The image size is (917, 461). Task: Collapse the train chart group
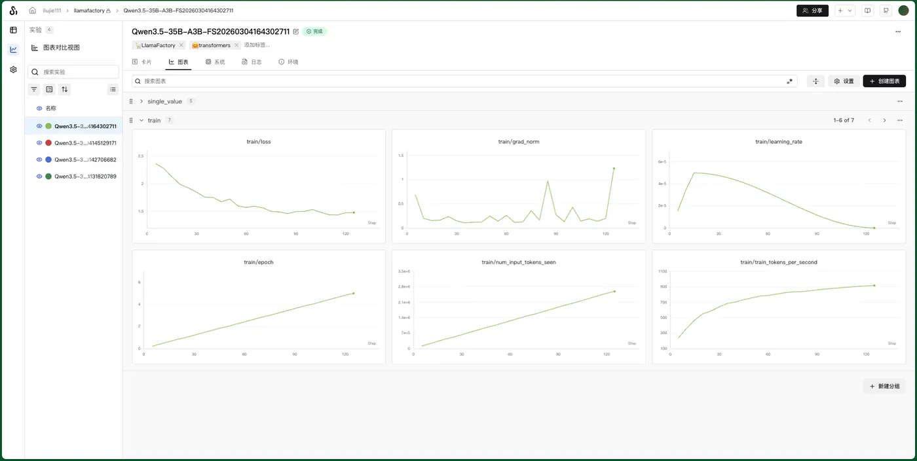point(141,120)
